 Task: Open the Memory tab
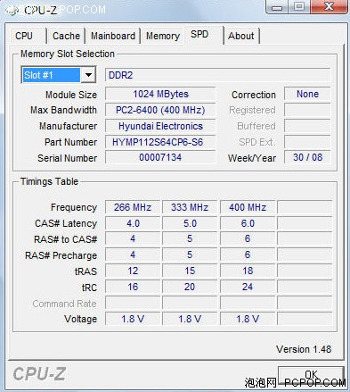pos(163,36)
